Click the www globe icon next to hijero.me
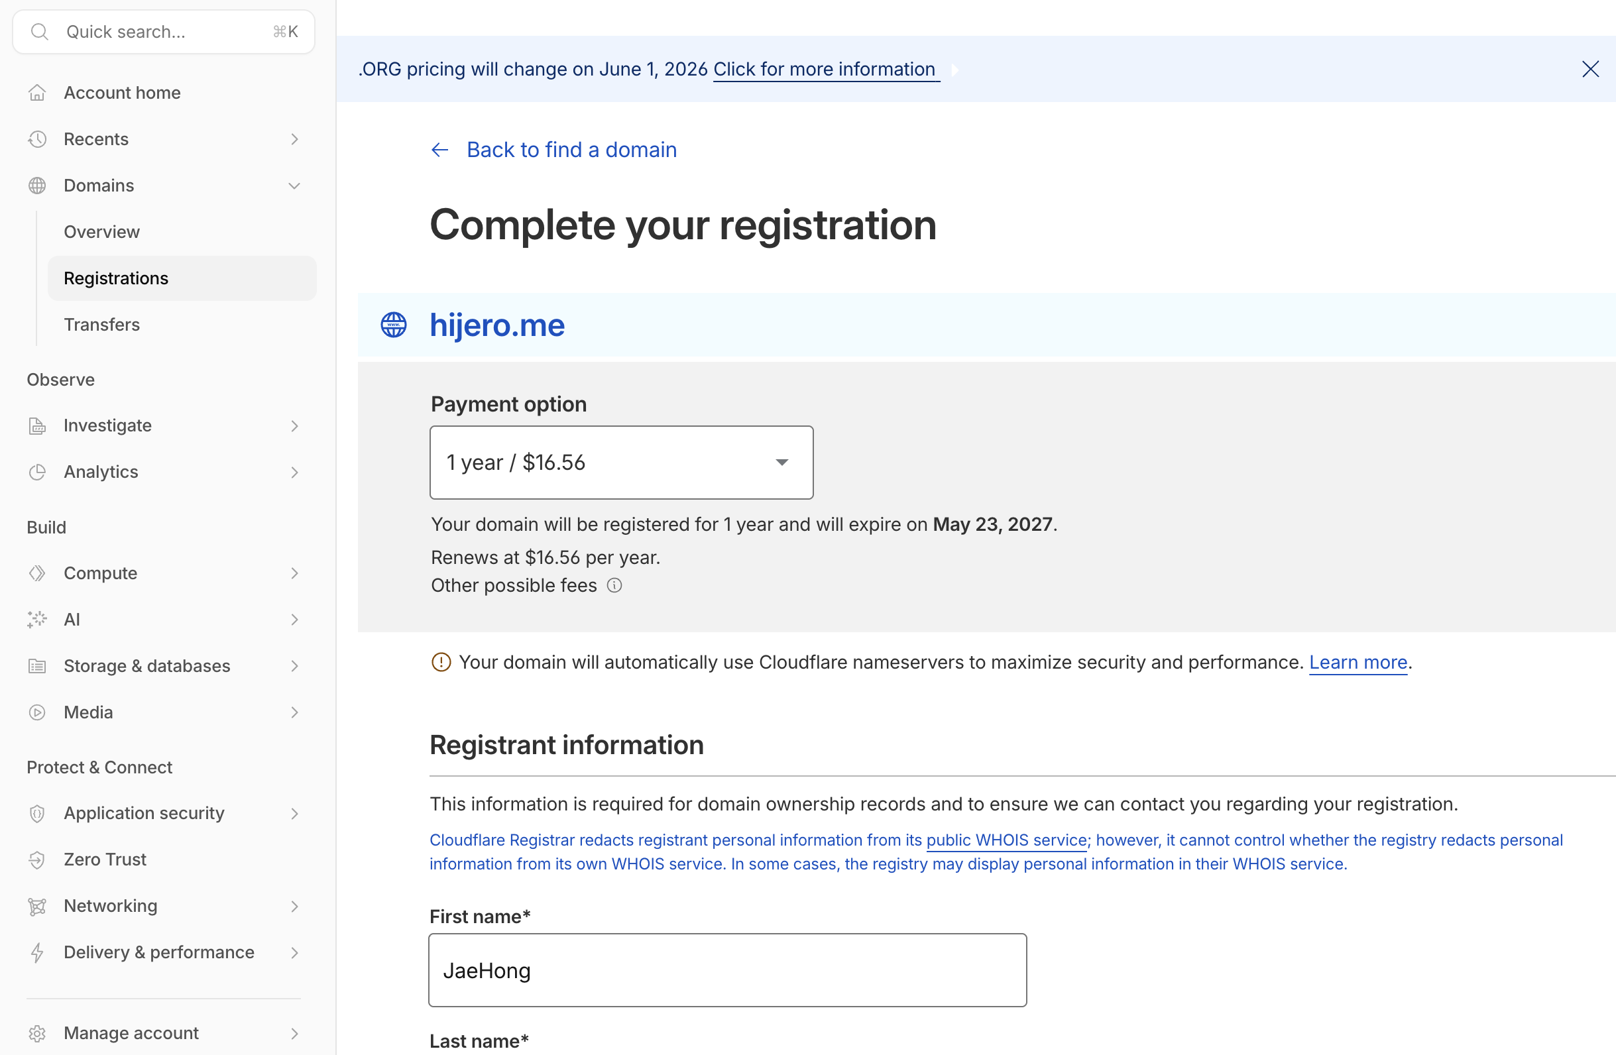Viewport: 1616px width, 1055px height. (394, 325)
